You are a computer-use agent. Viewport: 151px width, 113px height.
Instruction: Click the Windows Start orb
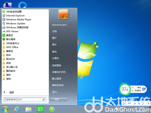(x=5, y=109)
